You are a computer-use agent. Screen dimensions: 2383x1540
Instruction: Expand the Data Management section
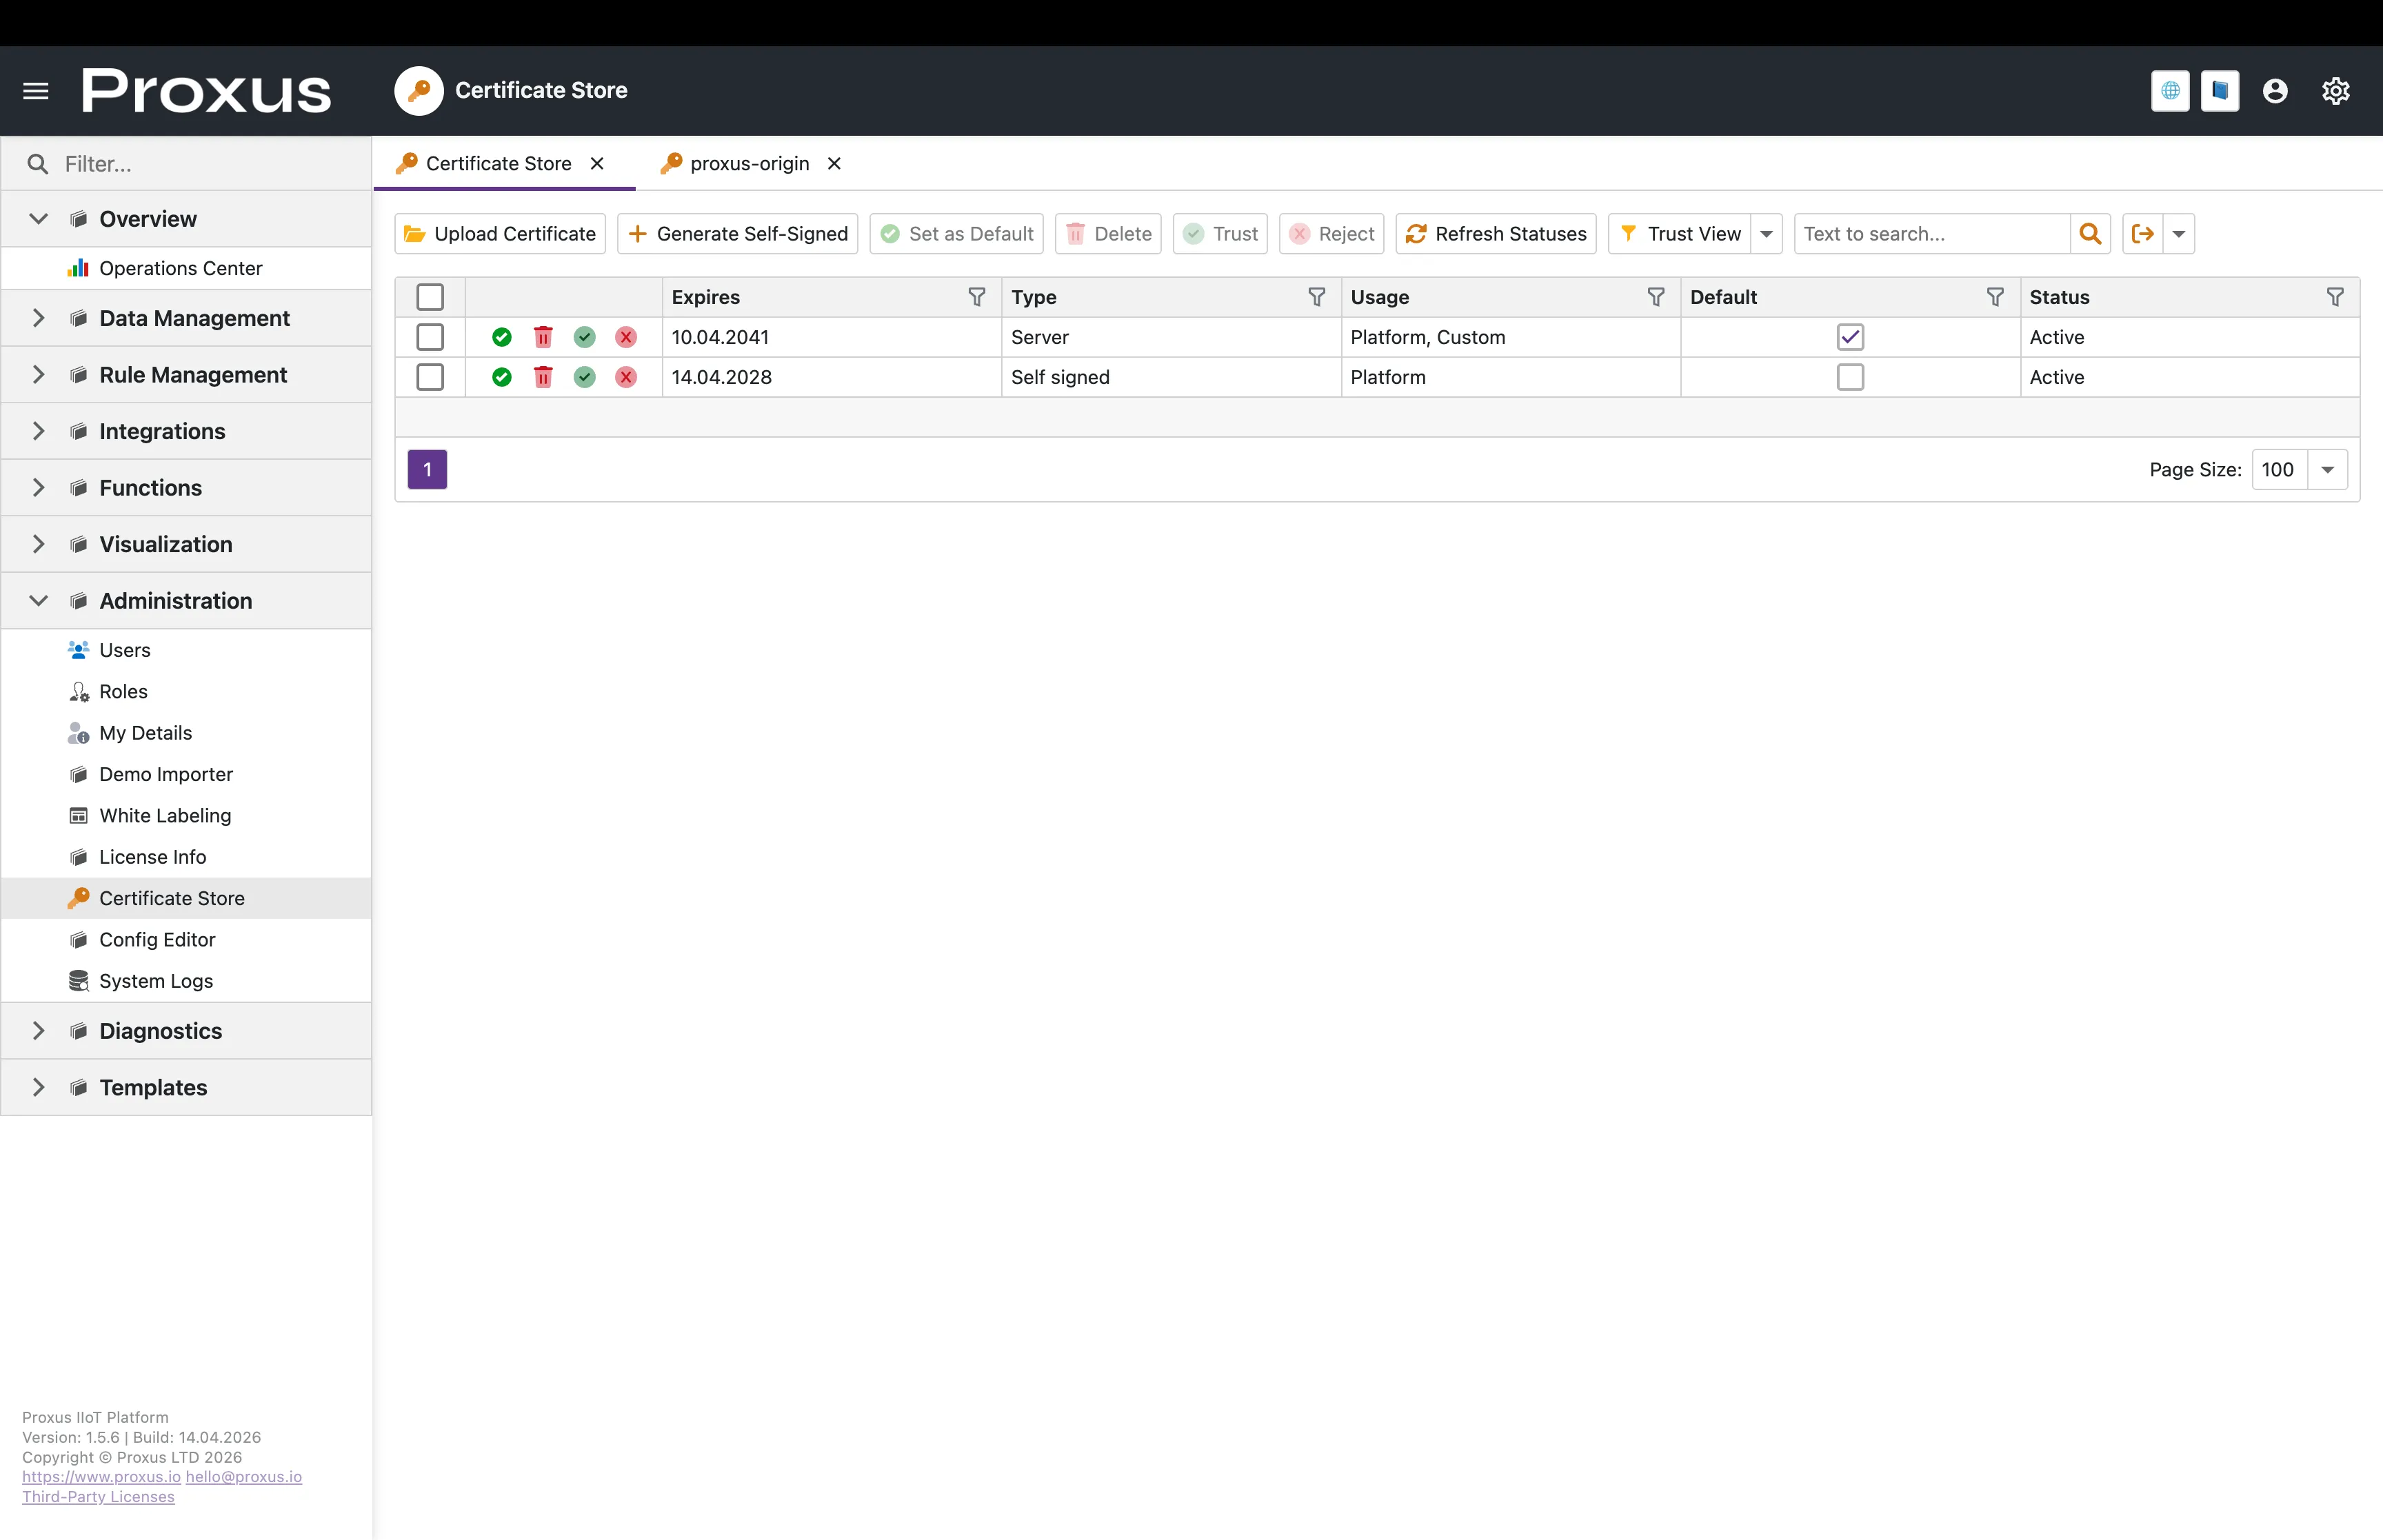39,318
